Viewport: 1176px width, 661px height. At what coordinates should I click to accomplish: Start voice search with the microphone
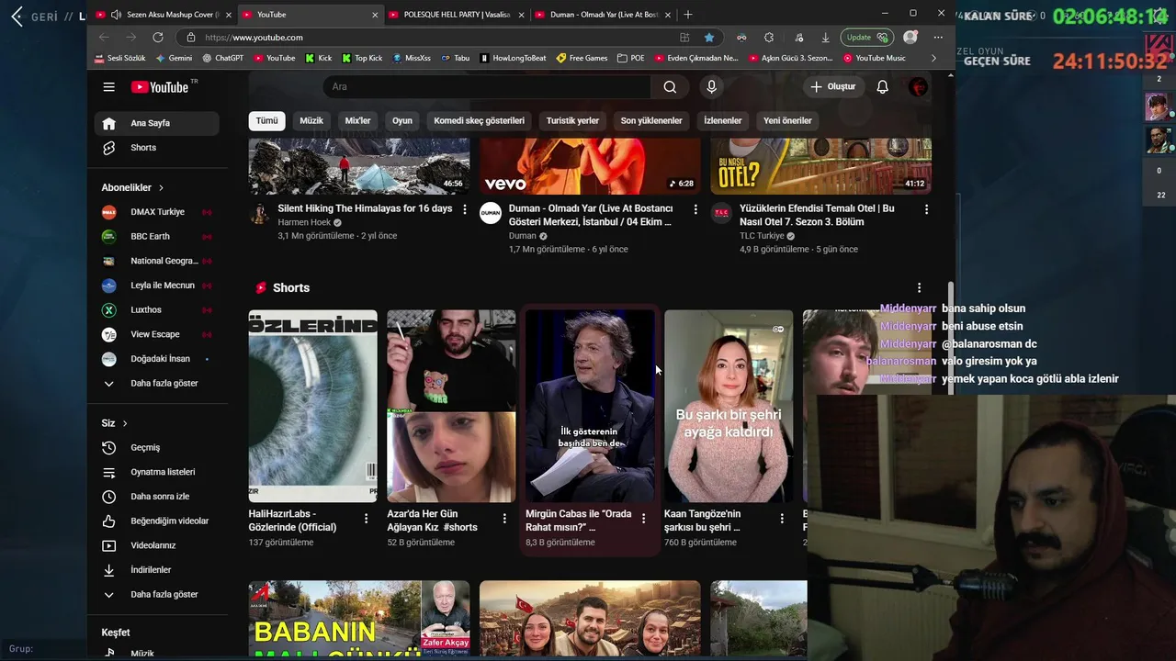711,86
